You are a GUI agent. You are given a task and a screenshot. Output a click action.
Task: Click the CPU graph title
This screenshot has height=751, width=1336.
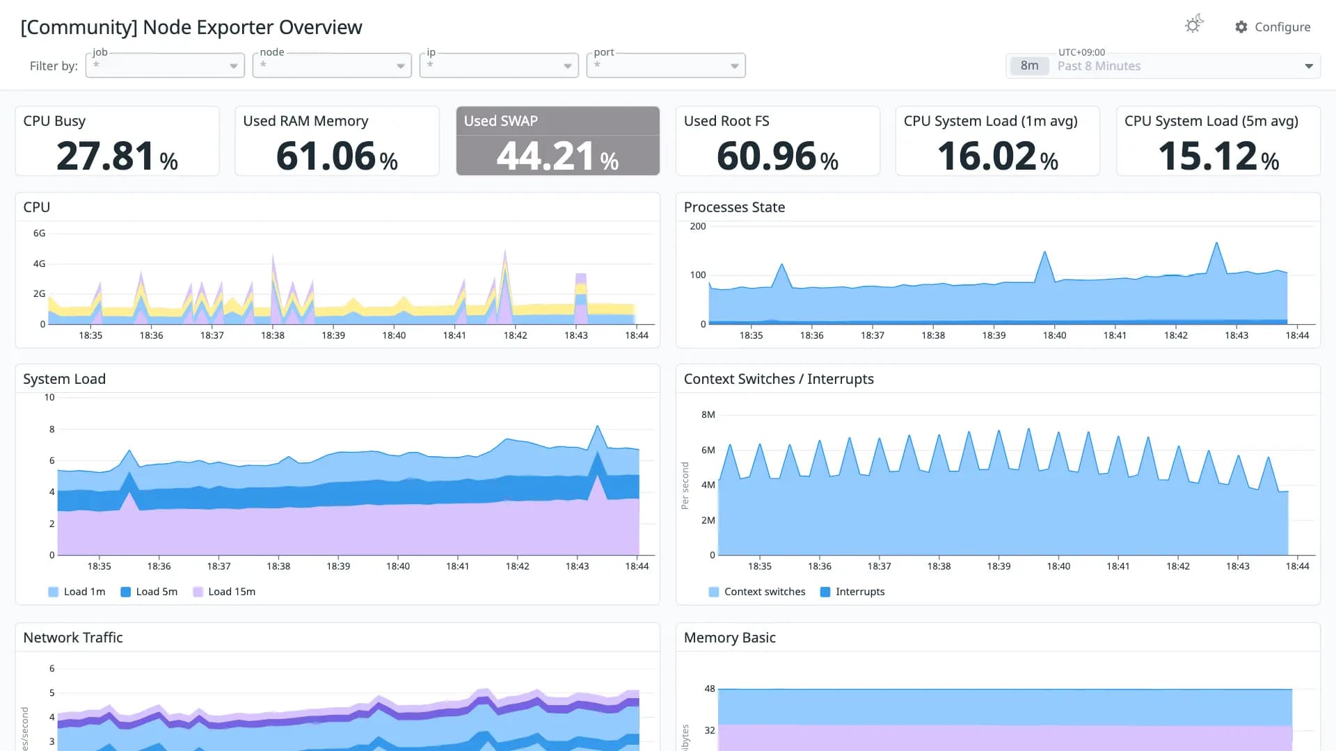[37, 207]
